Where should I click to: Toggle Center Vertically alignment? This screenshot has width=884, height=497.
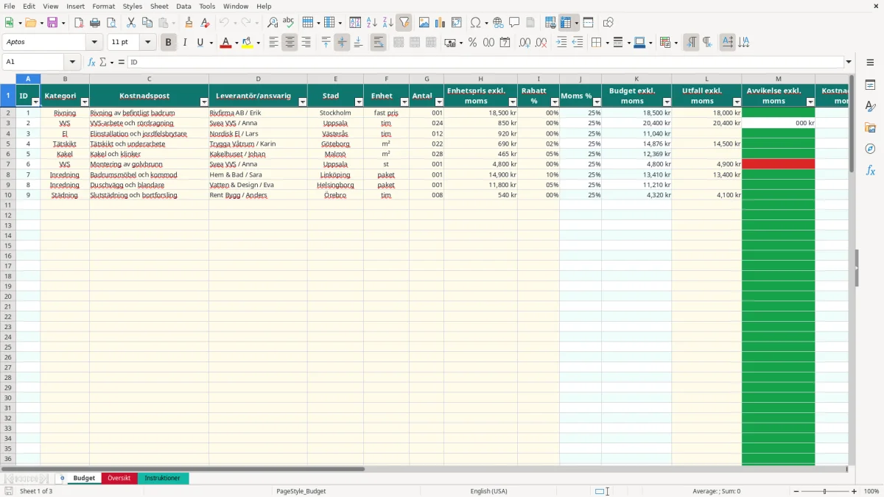(x=342, y=43)
